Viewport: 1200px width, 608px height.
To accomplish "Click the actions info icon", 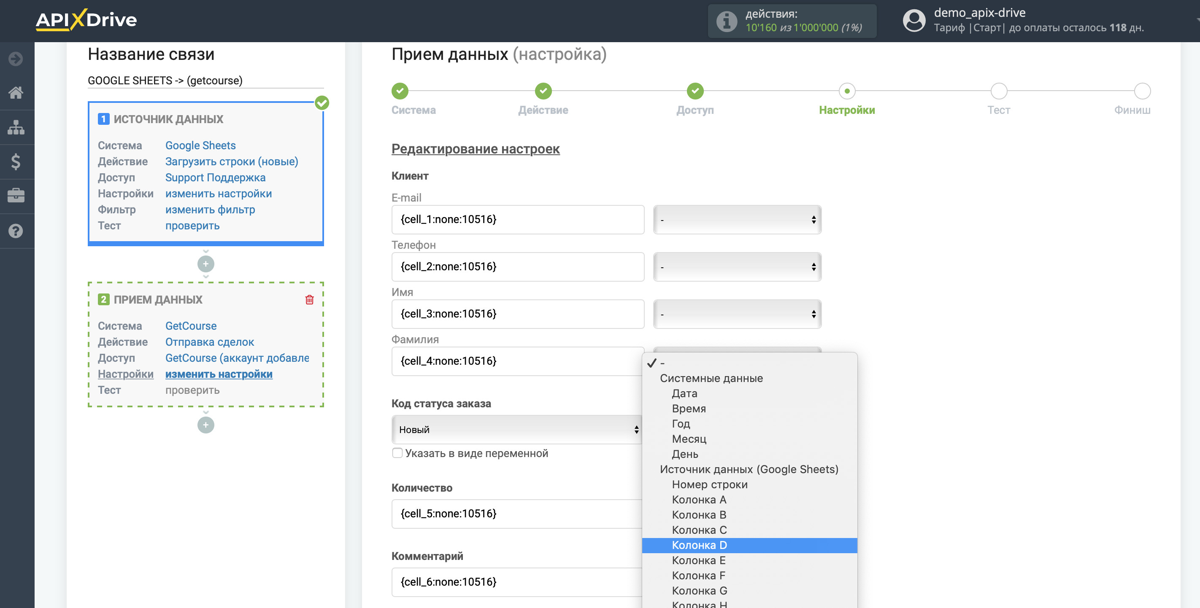I will pos(726,21).
